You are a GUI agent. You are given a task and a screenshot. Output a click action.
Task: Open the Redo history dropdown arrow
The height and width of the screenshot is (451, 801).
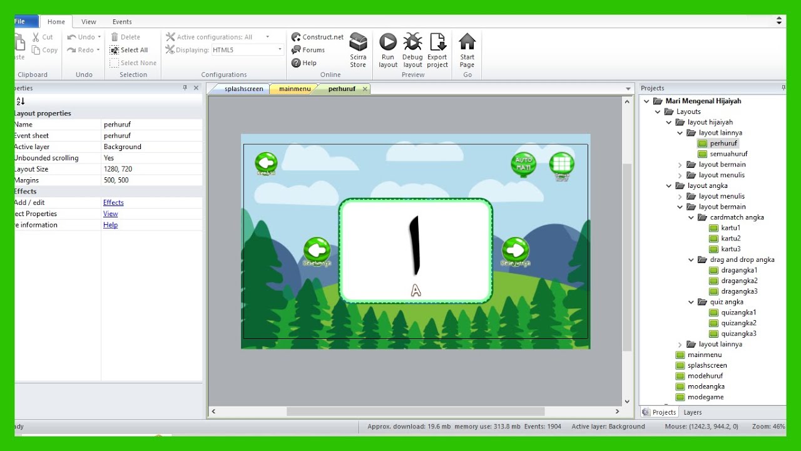click(x=99, y=50)
